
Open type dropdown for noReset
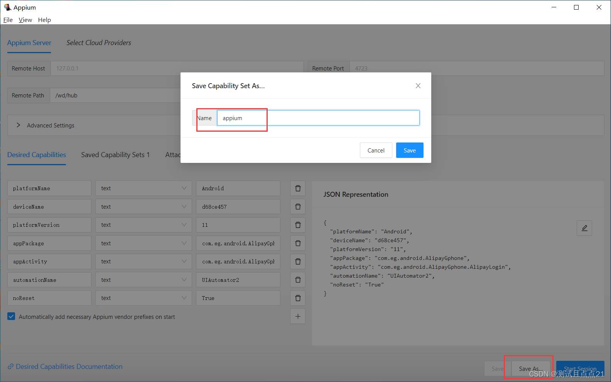point(143,298)
